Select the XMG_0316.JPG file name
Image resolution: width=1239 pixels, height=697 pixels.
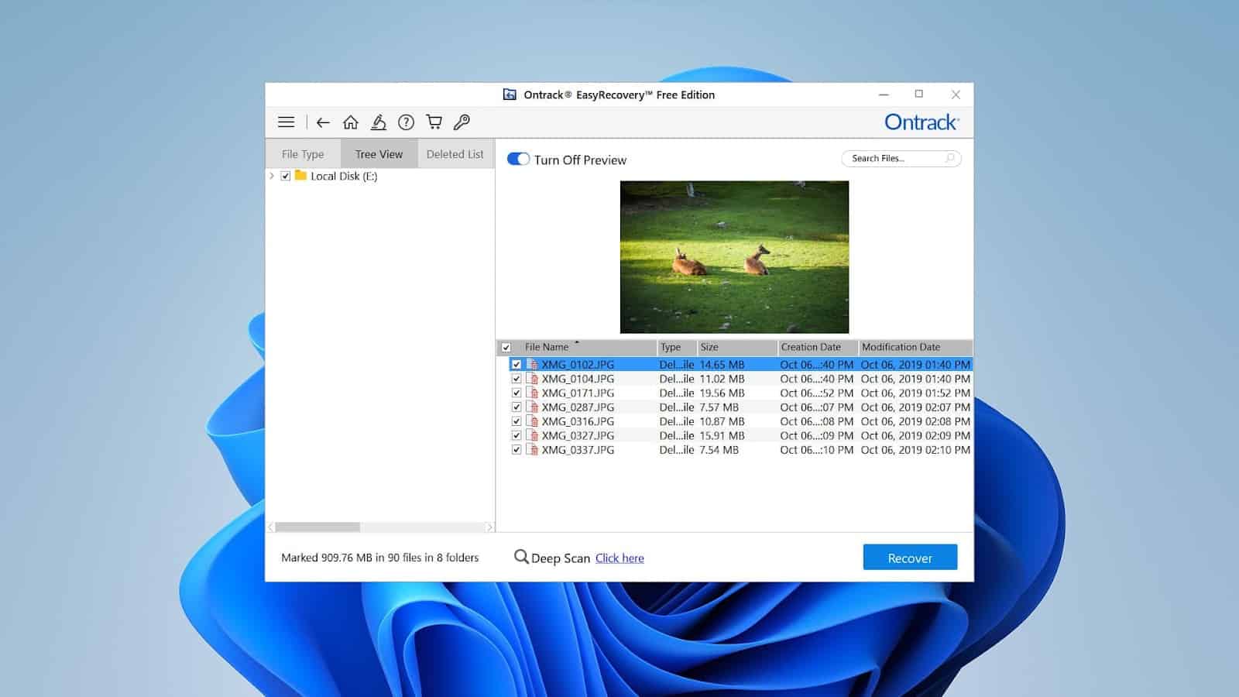pos(578,421)
